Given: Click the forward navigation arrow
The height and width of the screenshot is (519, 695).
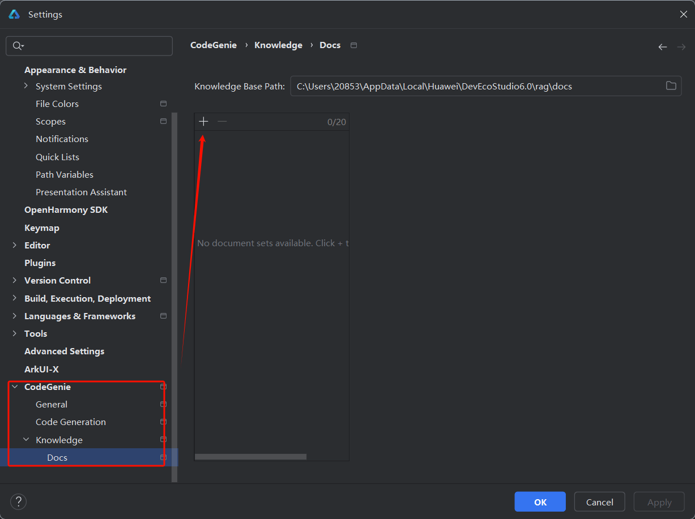Looking at the screenshot, I should tap(681, 47).
